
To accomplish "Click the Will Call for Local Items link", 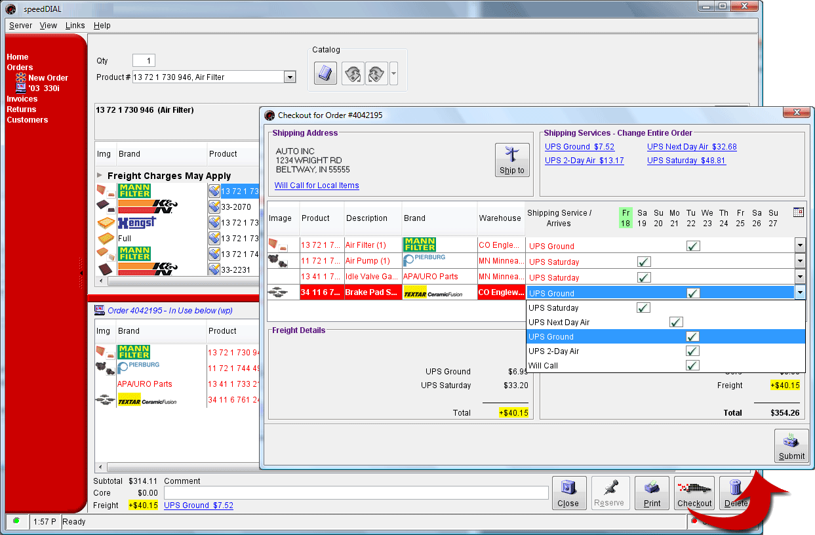I will (x=317, y=185).
